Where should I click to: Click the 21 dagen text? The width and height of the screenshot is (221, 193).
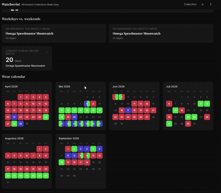click(118, 38)
